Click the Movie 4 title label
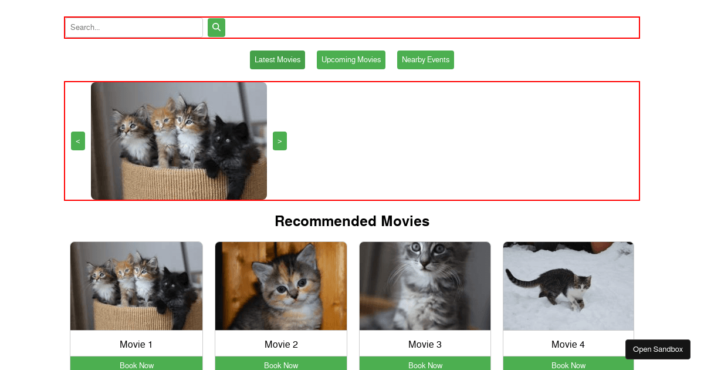The image size is (704, 370). coord(568,344)
